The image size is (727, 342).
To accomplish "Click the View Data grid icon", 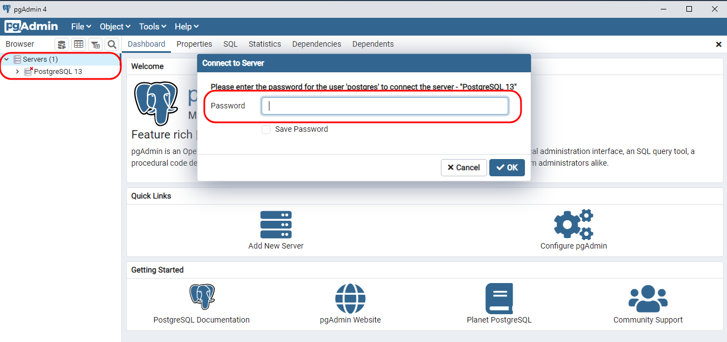I will click(x=78, y=44).
